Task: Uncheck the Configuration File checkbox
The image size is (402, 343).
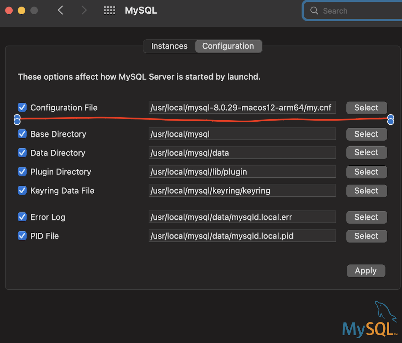Action: [22, 107]
